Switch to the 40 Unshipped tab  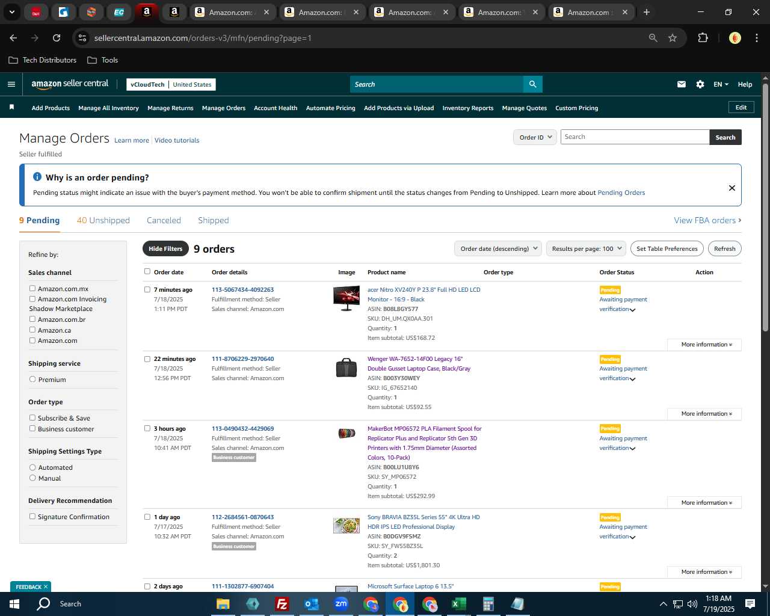tap(103, 220)
